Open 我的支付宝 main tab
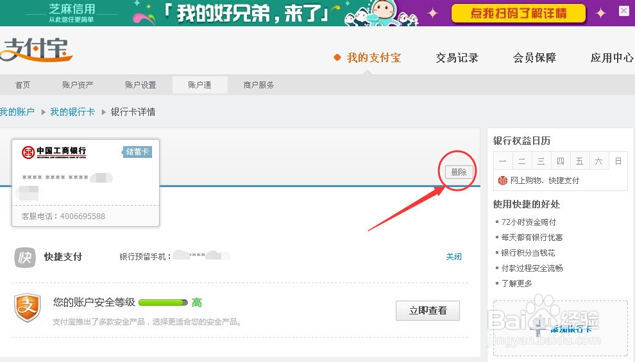The image size is (635, 362). click(x=373, y=58)
